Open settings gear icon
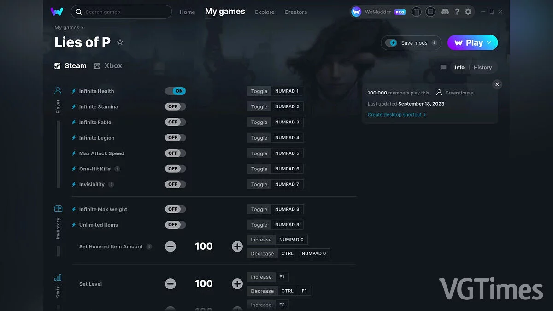Image resolution: width=553 pixels, height=311 pixels. [x=468, y=12]
